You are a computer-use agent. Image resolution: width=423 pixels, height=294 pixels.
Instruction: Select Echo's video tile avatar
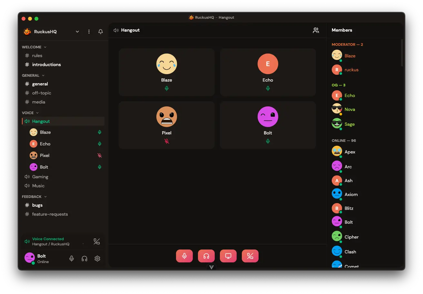[x=268, y=64]
